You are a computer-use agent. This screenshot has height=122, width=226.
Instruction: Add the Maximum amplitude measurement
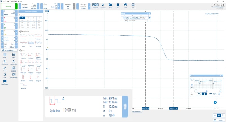pos(31,37)
